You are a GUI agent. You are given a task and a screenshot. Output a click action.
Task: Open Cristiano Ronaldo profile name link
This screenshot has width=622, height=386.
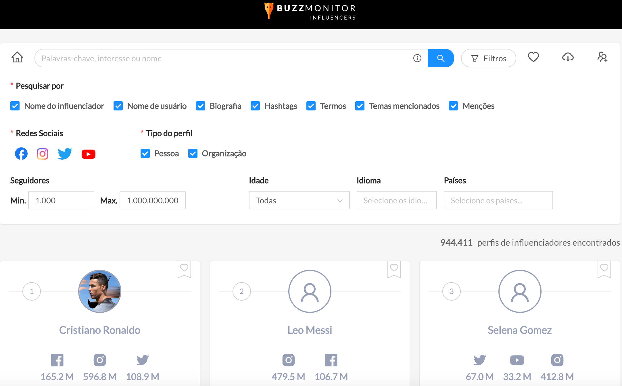pos(100,330)
